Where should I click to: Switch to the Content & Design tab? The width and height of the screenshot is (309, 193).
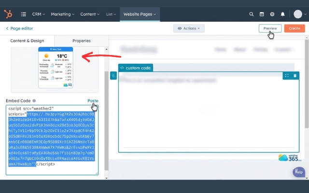pos(27,41)
